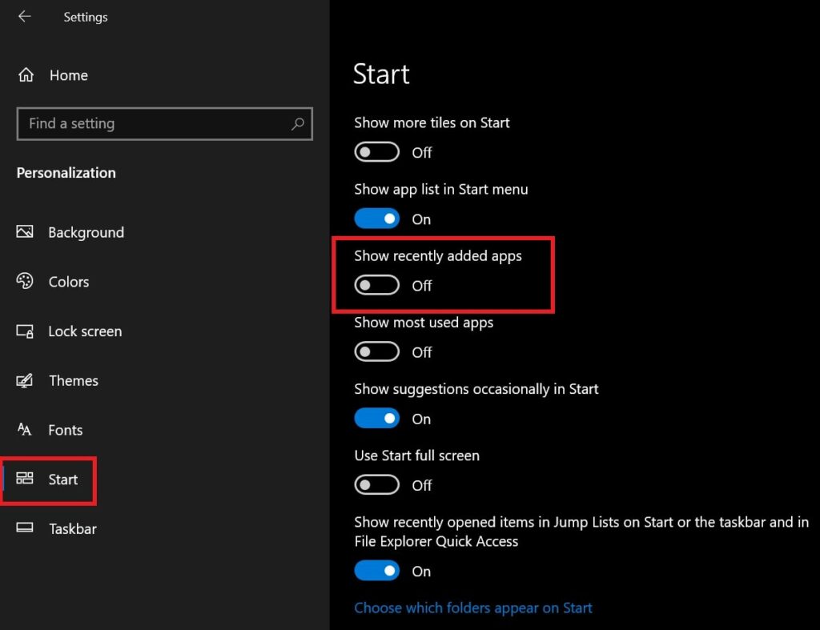Disable Show recently opened items in Jump Lists

[x=376, y=571]
